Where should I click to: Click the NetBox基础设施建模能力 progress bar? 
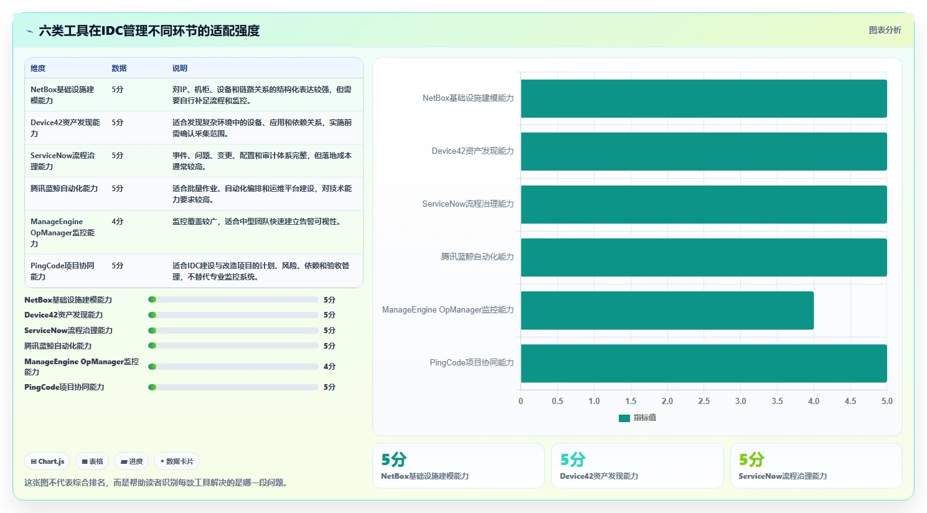pyautogui.click(x=233, y=299)
